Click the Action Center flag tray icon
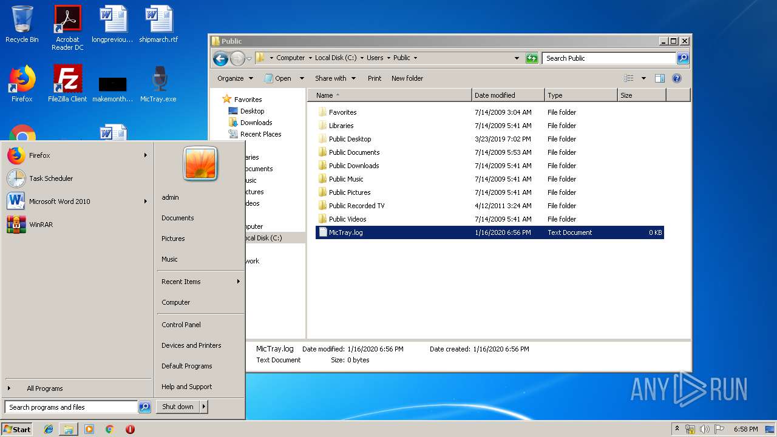This screenshot has width=777, height=437. tap(719, 429)
